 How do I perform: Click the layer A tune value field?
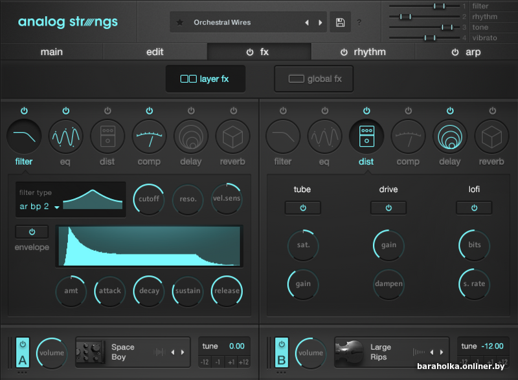[236, 346]
